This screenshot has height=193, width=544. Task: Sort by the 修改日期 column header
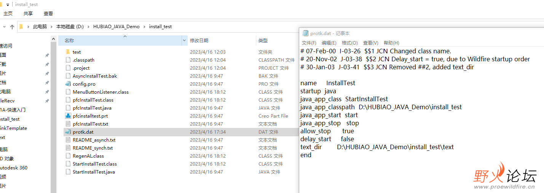[x=199, y=40]
